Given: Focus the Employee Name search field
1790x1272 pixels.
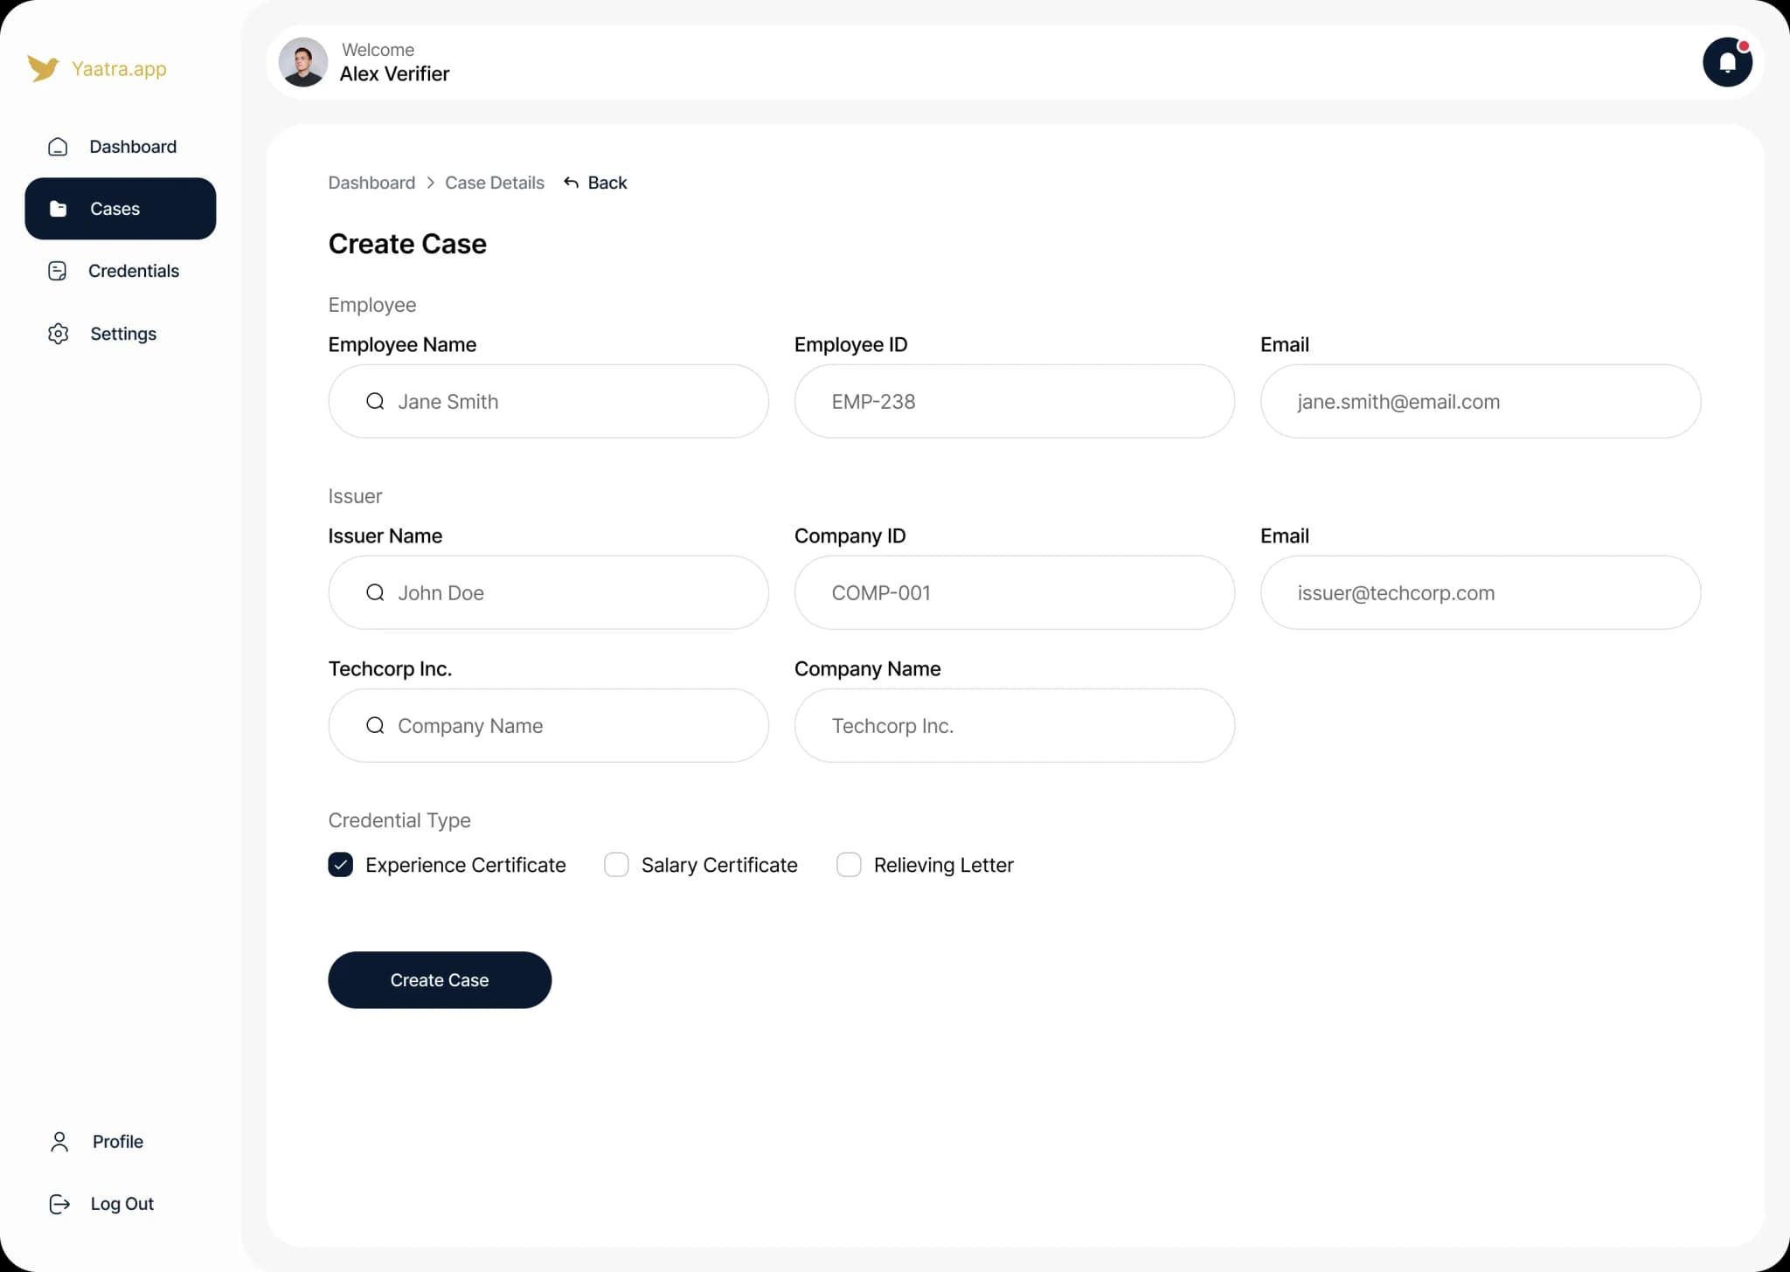Looking at the screenshot, I should tap(549, 401).
